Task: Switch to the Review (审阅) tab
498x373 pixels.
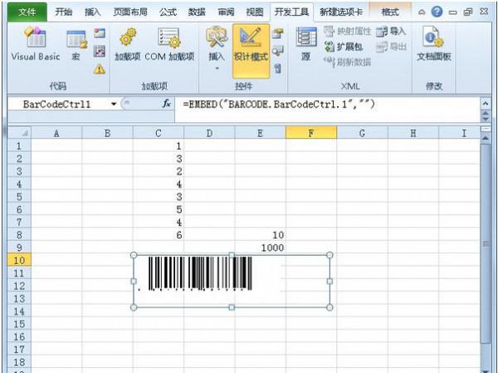Action: click(x=226, y=12)
